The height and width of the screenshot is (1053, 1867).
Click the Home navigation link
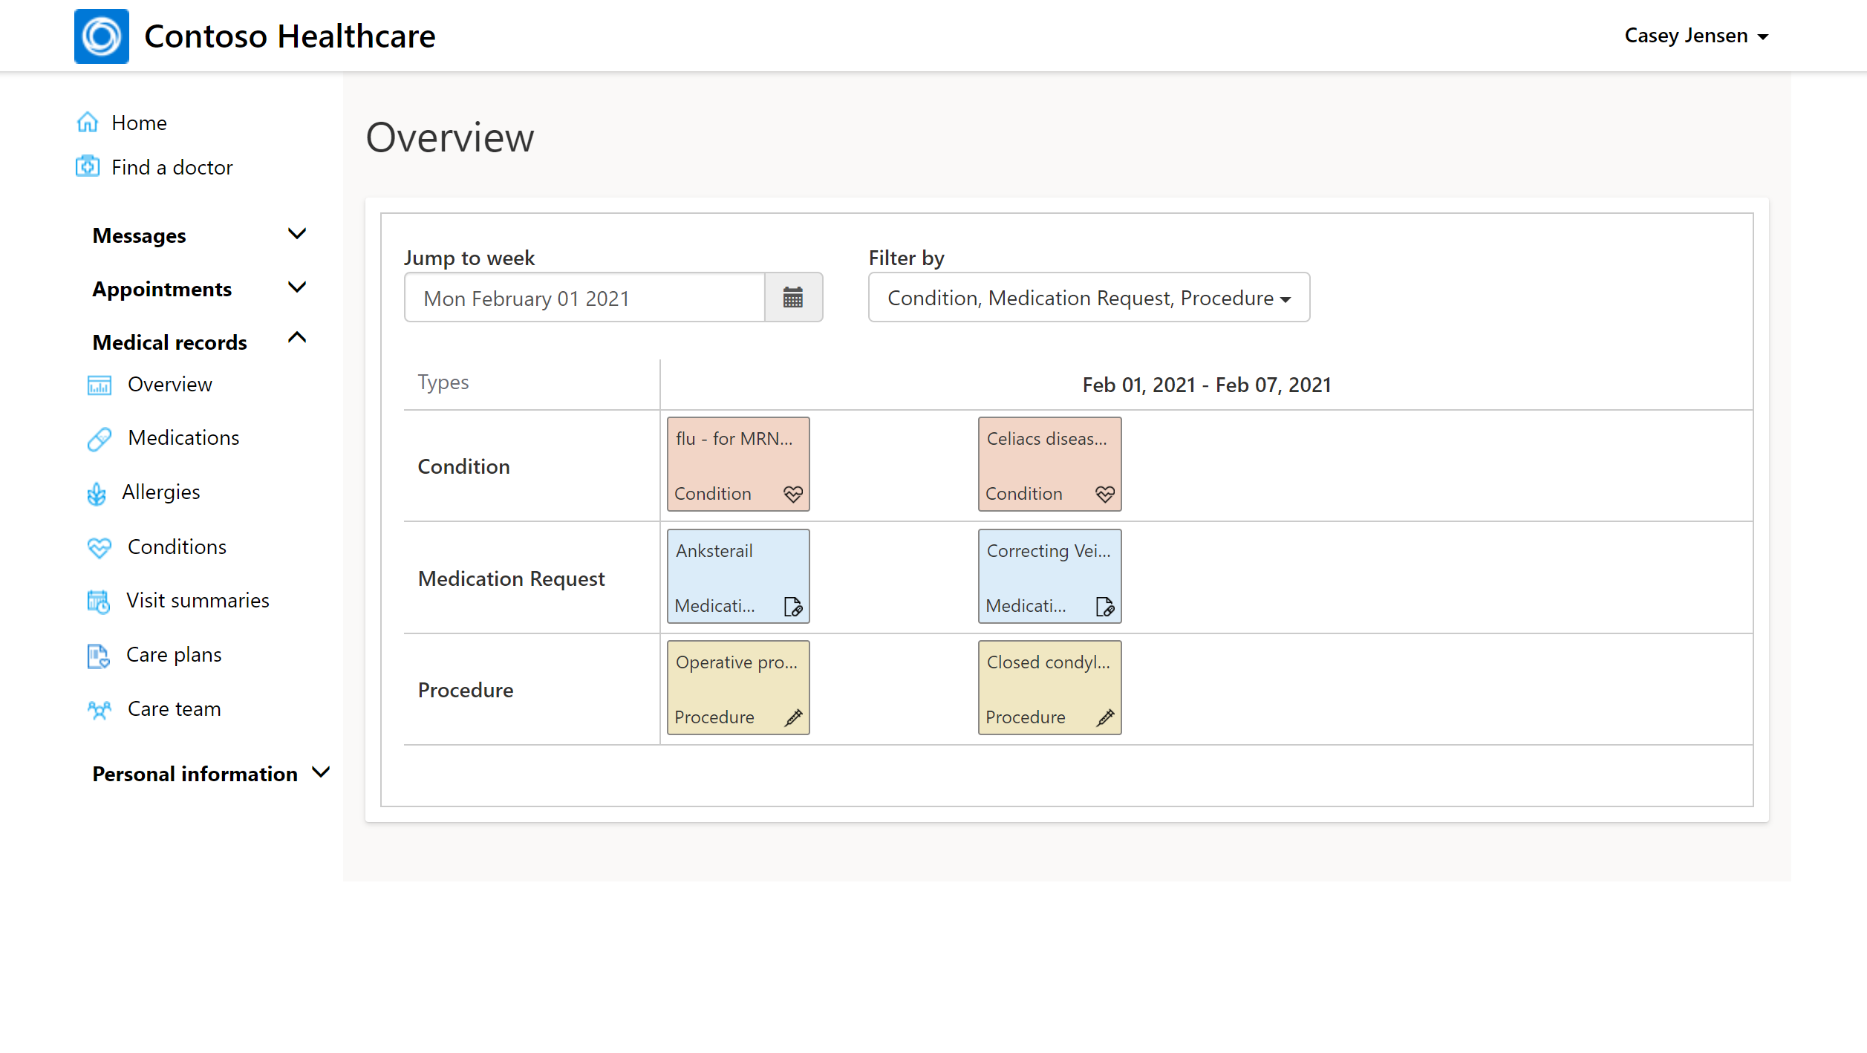tap(138, 122)
